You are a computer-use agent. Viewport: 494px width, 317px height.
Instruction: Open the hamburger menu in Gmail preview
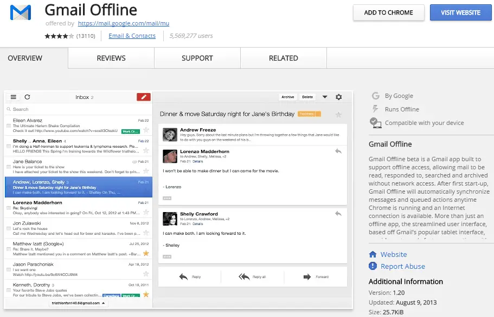tap(13, 97)
